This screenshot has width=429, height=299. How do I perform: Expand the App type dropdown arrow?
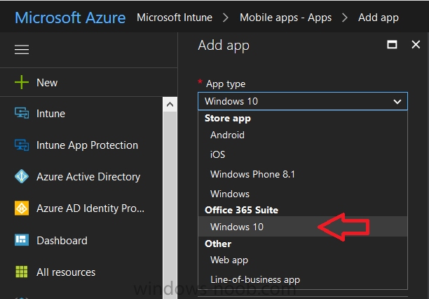[397, 102]
